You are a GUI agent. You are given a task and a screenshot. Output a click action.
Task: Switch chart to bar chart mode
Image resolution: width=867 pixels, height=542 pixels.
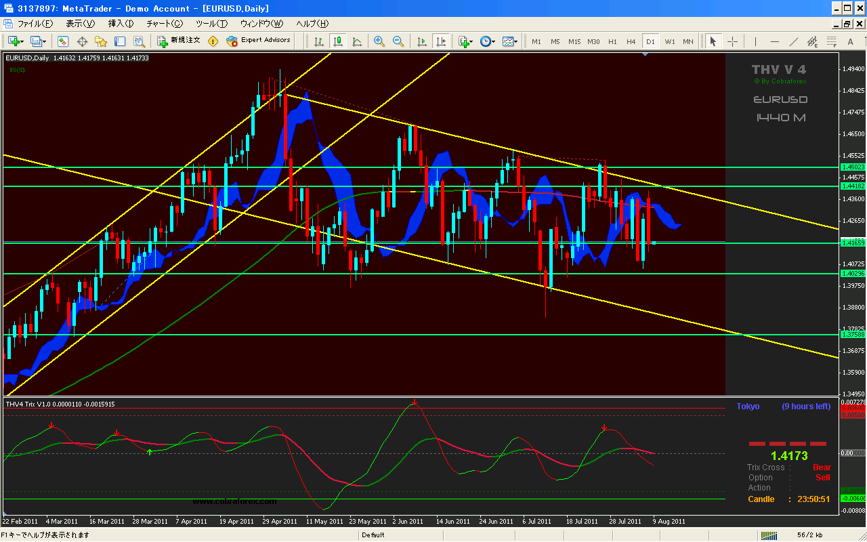(318, 41)
